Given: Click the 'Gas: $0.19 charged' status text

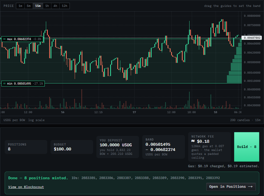Looking at the screenshot, I should pos(206,166).
